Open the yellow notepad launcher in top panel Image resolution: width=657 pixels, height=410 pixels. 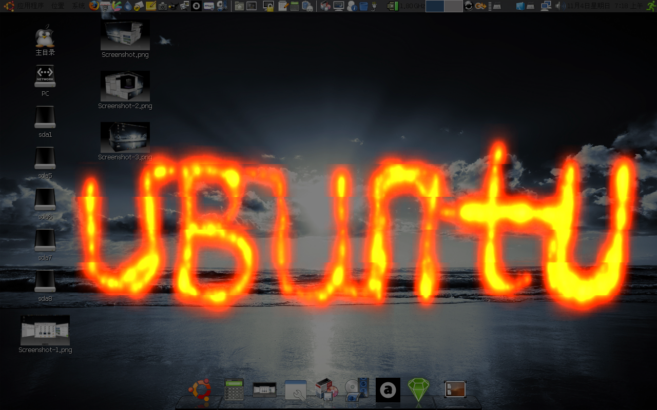(151, 6)
